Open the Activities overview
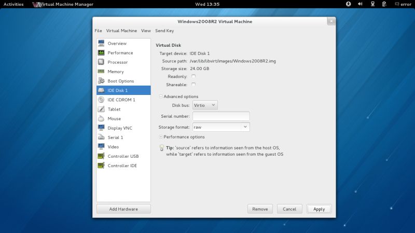This screenshot has width=415, height=233. point(13,4)
